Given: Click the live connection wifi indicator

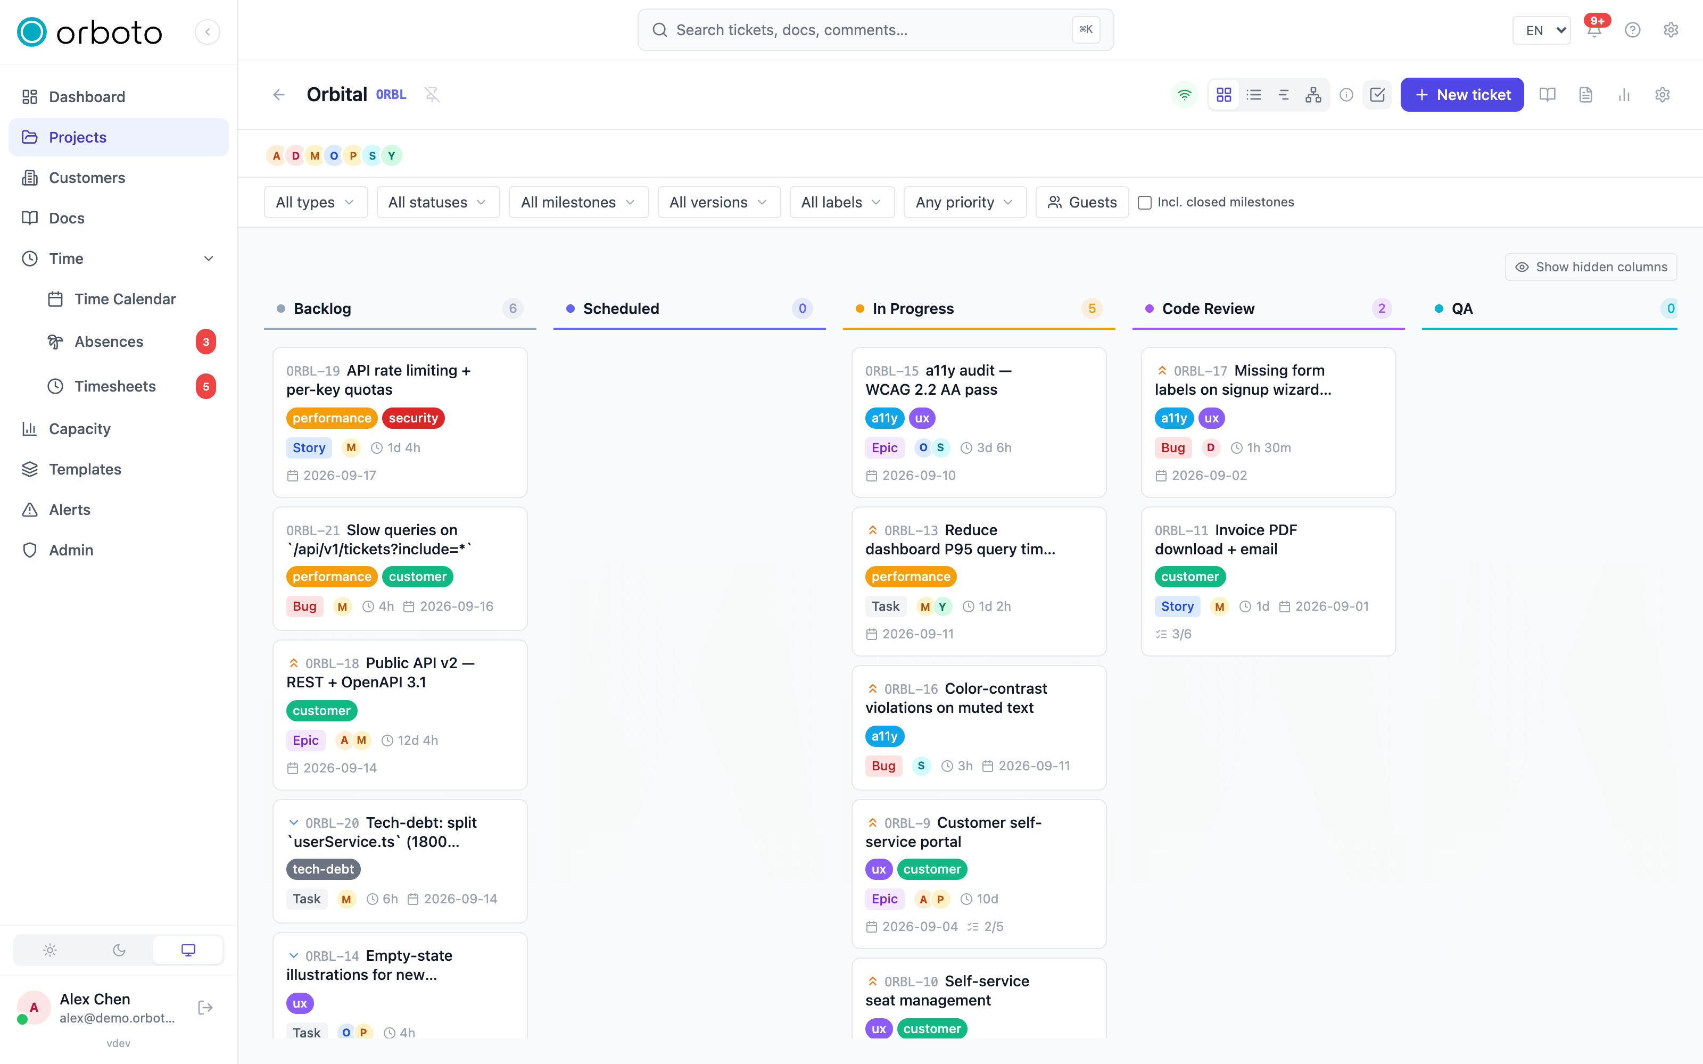Looking at the screenshot, I should (x=1184, y=94).
